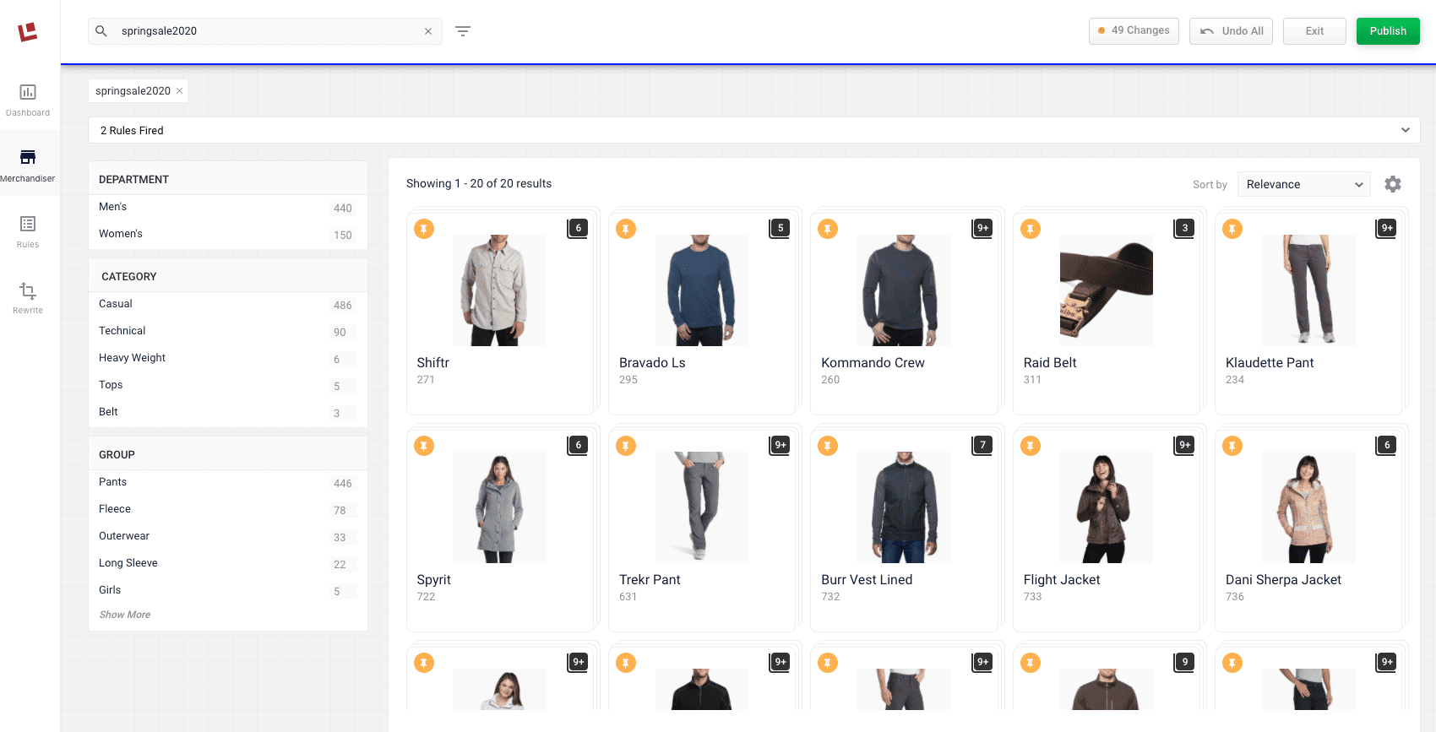Screen dimensions: 1436x732
Task: Open variant count badge on Flight Jacket
Action: coord(1185,445)
